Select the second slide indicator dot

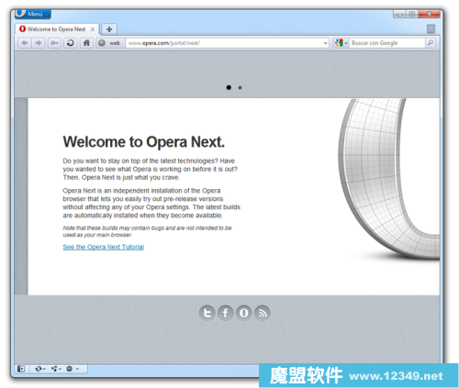point(240,88)
